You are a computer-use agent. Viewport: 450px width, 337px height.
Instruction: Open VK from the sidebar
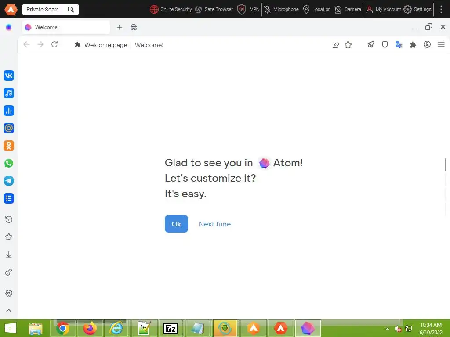coord(9,75)
